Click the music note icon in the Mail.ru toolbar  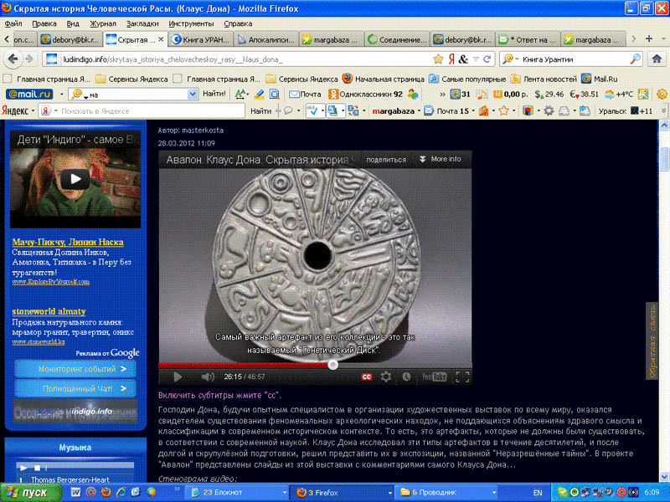(x=482, y=94)
